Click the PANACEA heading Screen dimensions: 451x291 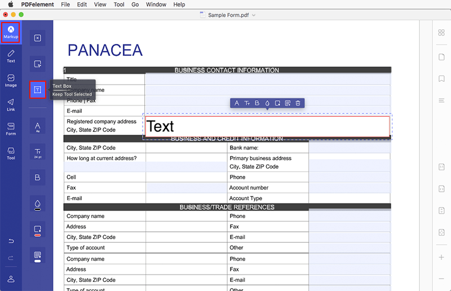point(105,50)
